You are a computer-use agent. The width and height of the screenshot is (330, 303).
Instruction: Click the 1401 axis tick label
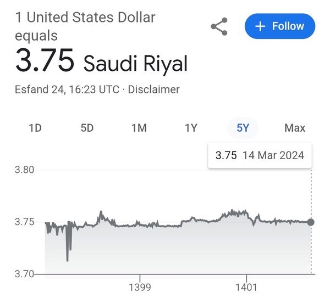point(246,287)
